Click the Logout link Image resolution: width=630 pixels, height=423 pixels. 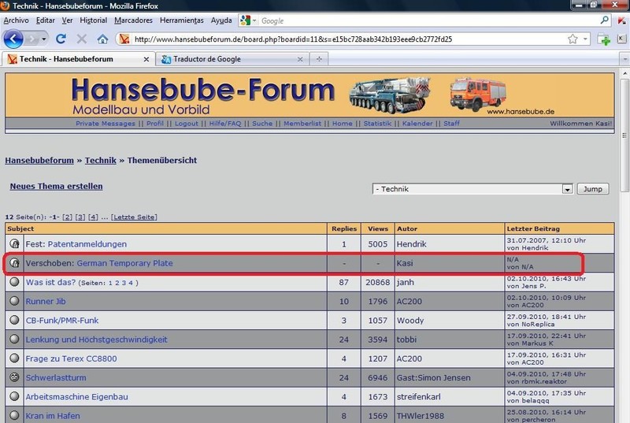click(187, 124)
